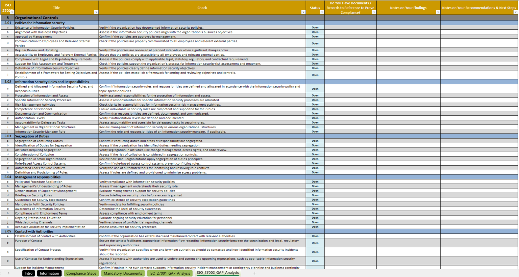519x277 pixels.
Task: Click Status cell for Approval by Management
Action: 315,37
